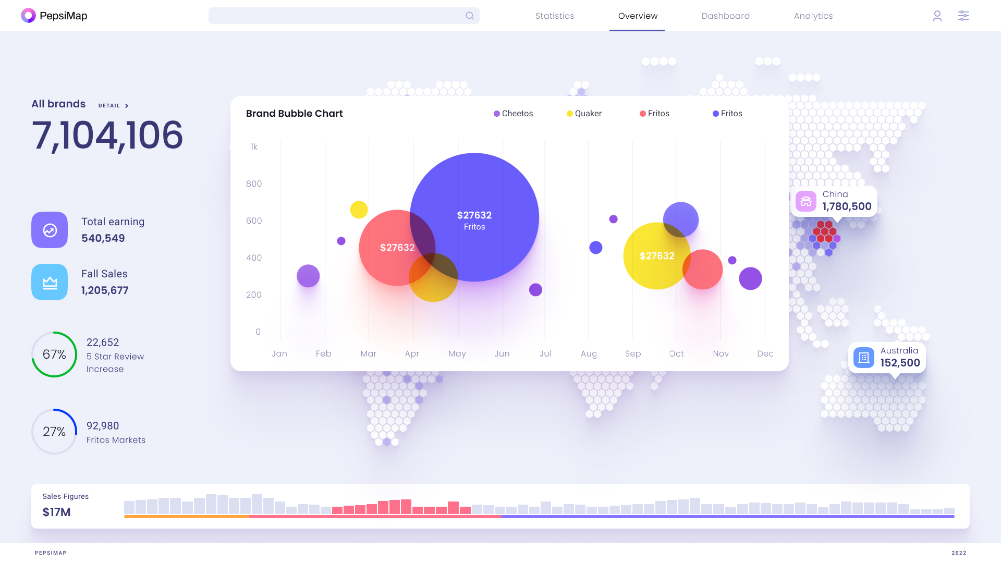The image size is (1001, 563).
Task: Click the Australia building icon
Action: [x=863, y=358]
